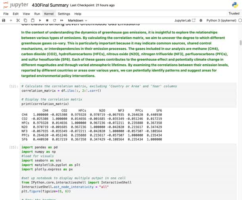Select the Python 3 (ipykernel) kernel switcher
Image resolution: width=242 pixels, height=200 pixels.
221,20
